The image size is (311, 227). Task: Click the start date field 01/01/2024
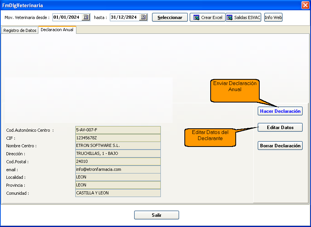point(67,17)
